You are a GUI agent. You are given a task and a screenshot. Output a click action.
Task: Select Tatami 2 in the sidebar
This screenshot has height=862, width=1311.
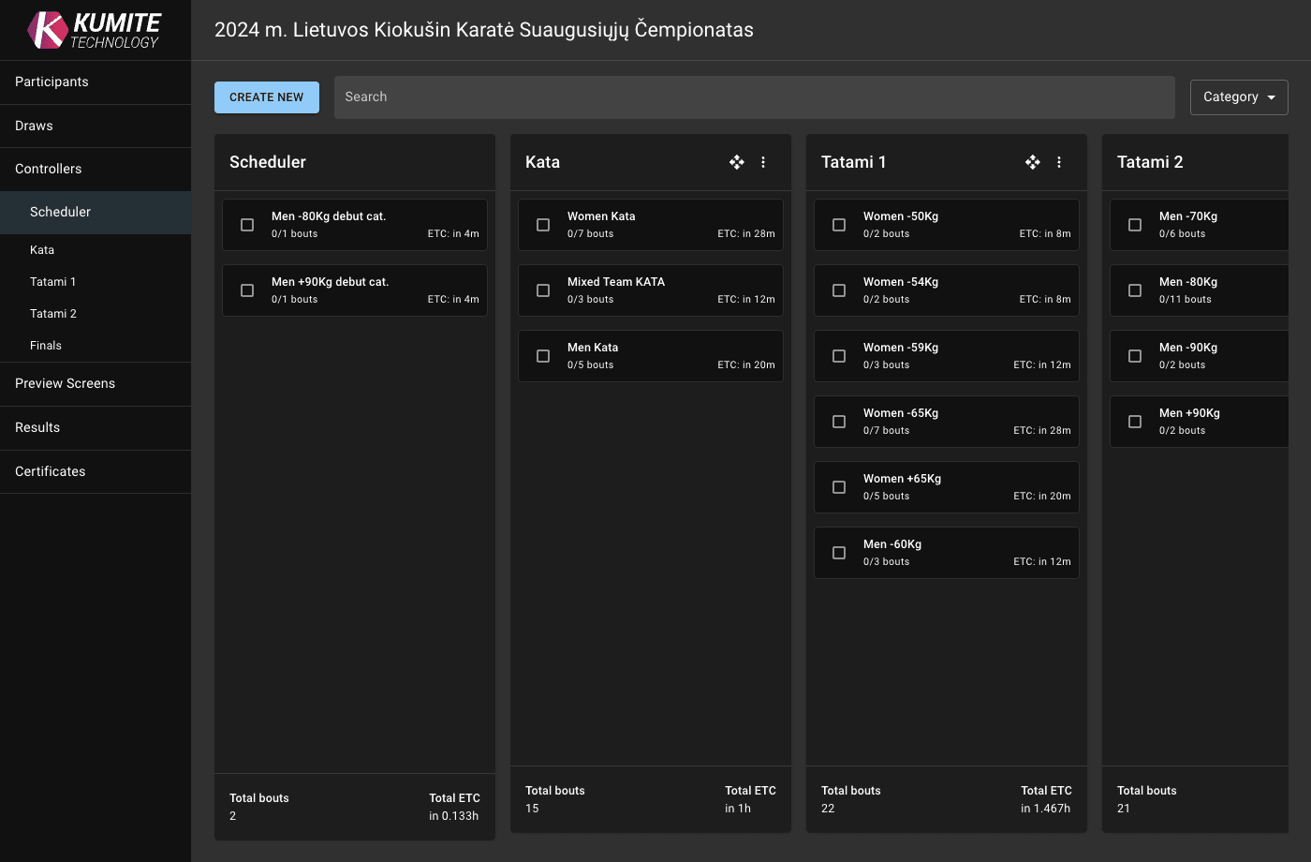53,314
